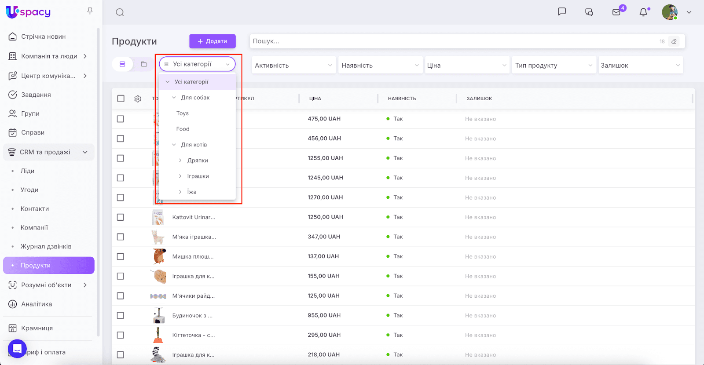Select the Food category item
The width and height of the screenshot is (704, 365).
183,129
